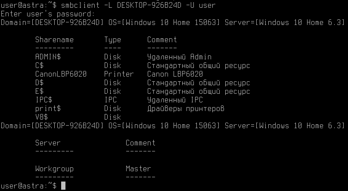Click the Sharename column header
The width and height of the screenshot is (348, 191).
pos(54,40)
